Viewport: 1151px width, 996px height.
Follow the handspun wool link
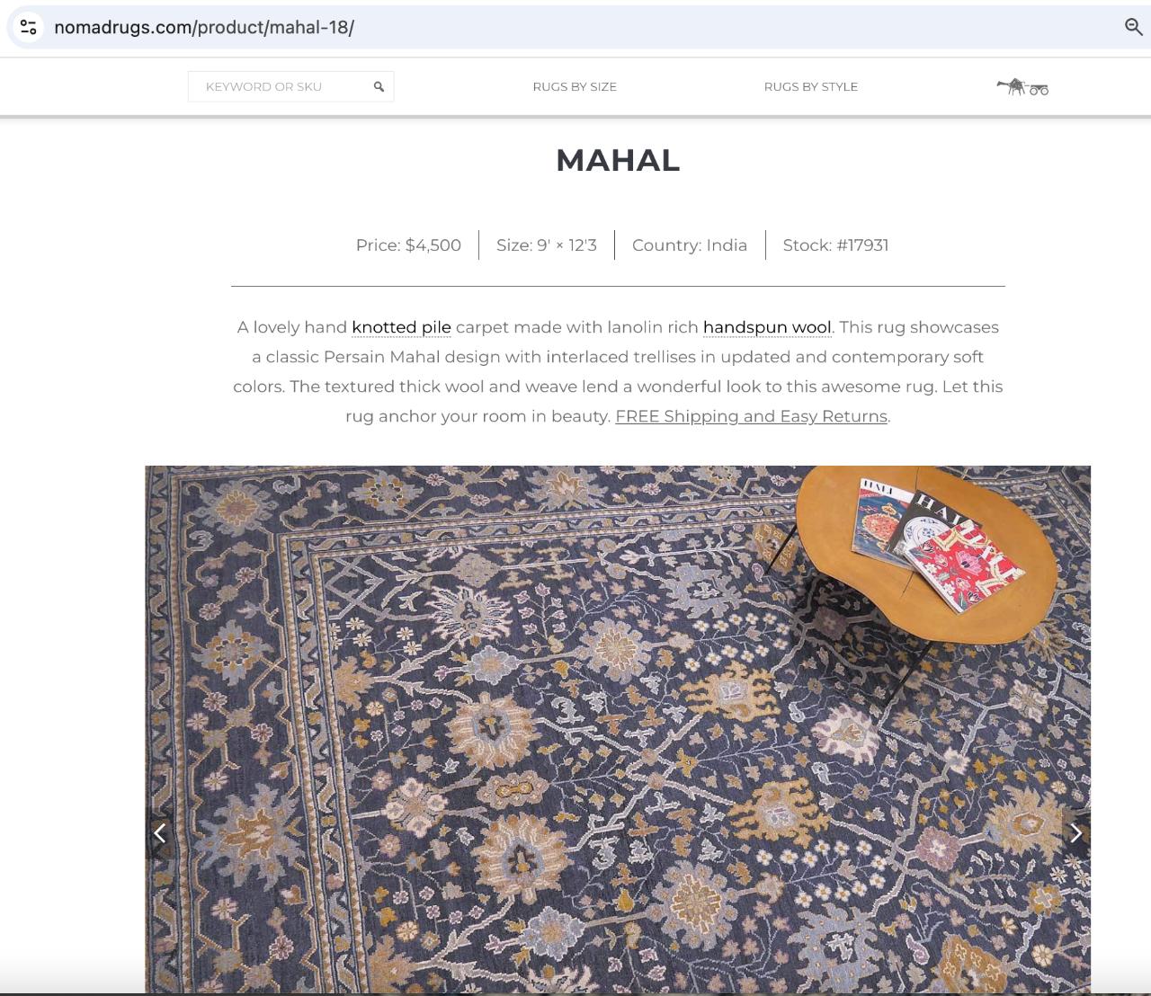pyautogui.click(x=767, y=327)
